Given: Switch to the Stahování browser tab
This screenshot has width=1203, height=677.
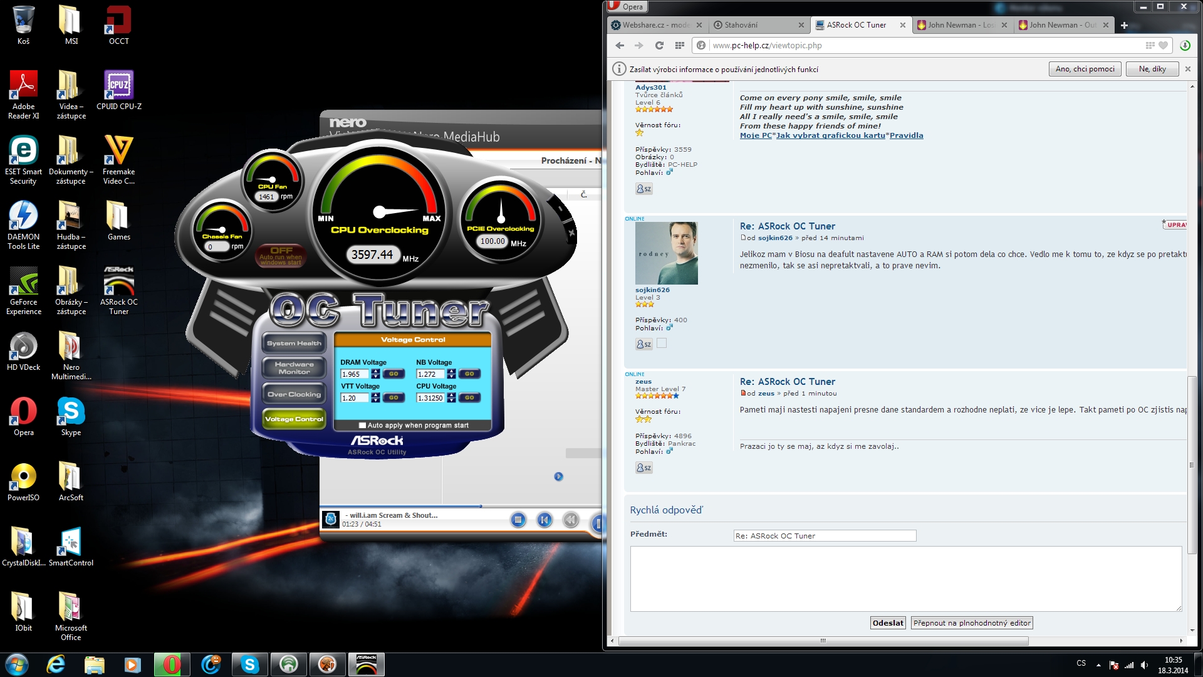Looking at the screenshot, I should tap(740, 25).
